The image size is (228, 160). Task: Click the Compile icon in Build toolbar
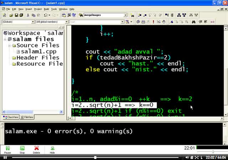(x=138, y=22)
